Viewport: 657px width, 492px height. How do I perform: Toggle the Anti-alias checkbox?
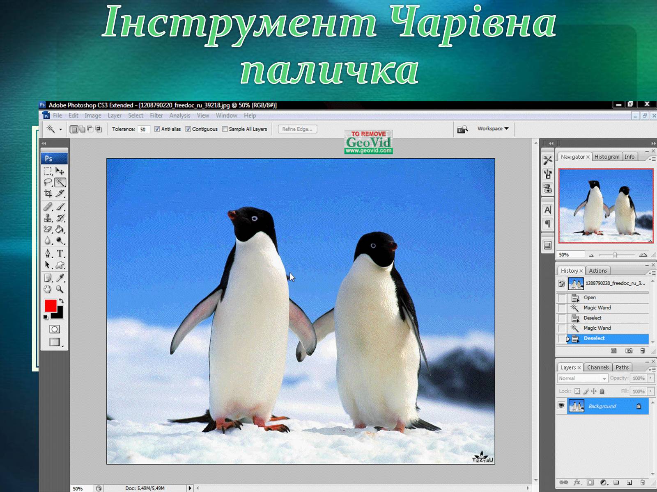[157, 129]
